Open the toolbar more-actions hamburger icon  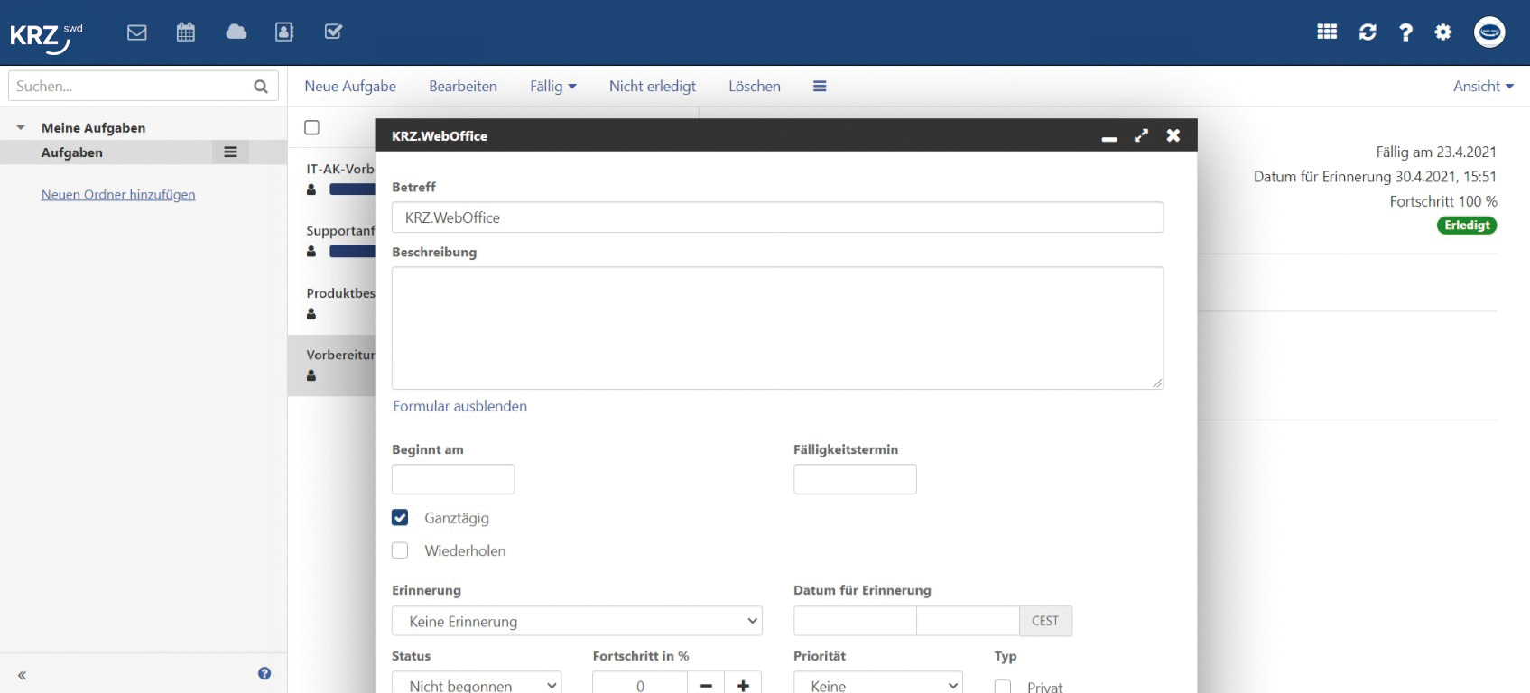click(820, 87)
